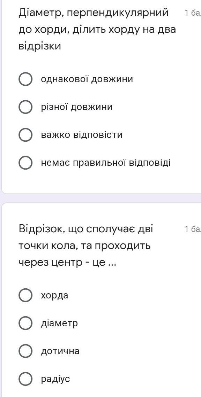Click the points label beside the second question
The width and height of the screenshot is (201, 397).
[193, 229]
